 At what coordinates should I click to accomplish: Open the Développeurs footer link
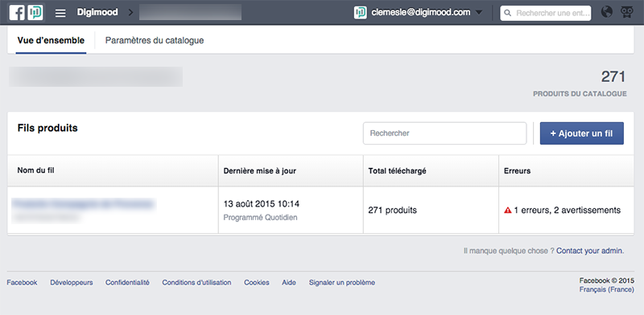[72, 283]
